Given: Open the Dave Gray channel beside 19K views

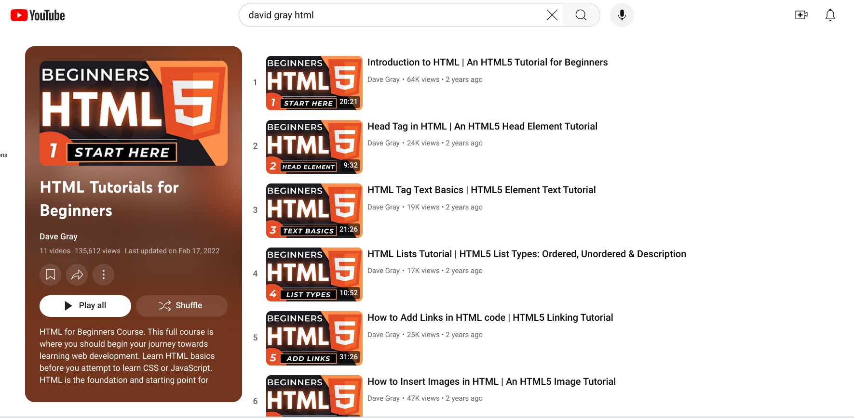Looking at the screenshot, I should click(383, 207).
